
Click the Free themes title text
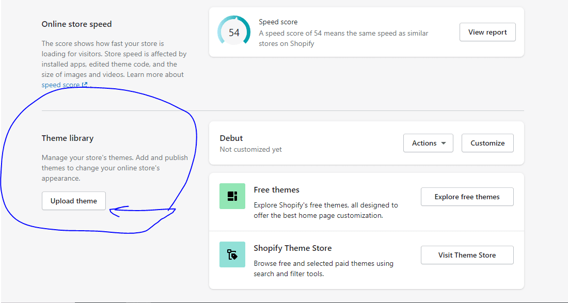(277, 190)
